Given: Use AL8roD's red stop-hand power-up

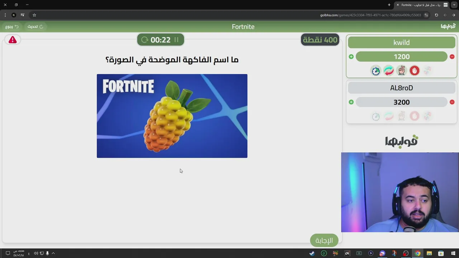Looking at the screenshot, I should pyautogui.click(x=415, y=116).
